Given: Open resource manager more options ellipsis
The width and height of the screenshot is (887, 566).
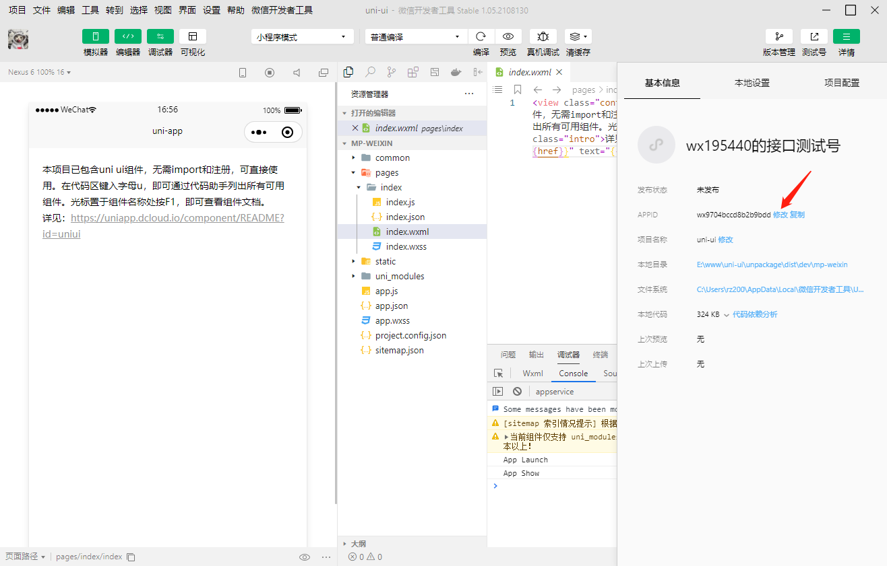Looking at the screenshot, I should click(x=469, y=94).
